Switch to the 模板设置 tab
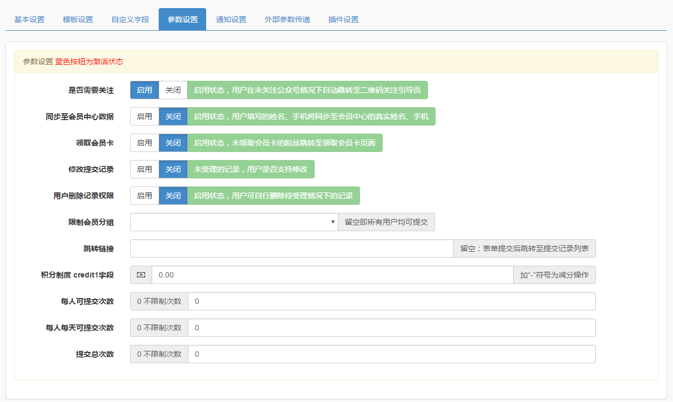 (x=78, y=19)
